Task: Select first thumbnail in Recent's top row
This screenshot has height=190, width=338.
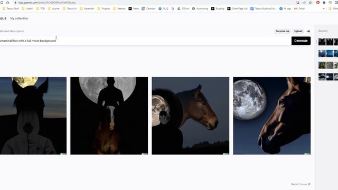Action: click(x=322, y=42)
